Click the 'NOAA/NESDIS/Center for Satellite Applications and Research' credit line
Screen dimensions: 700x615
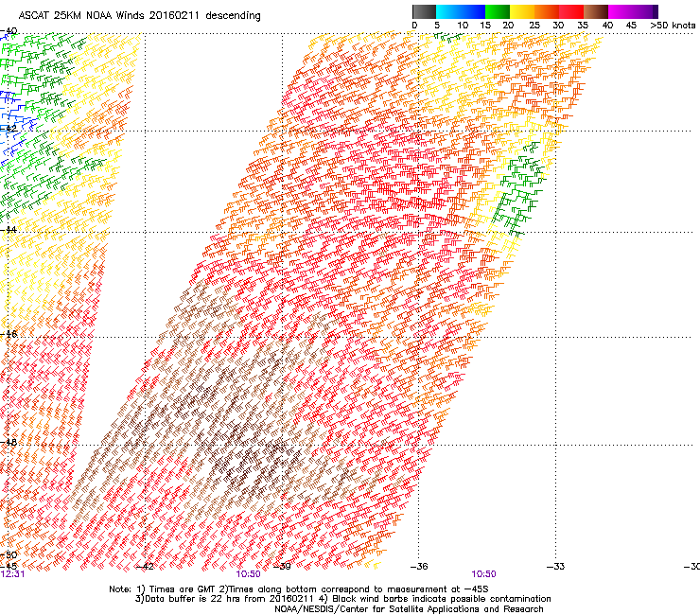tap(409, 609)
